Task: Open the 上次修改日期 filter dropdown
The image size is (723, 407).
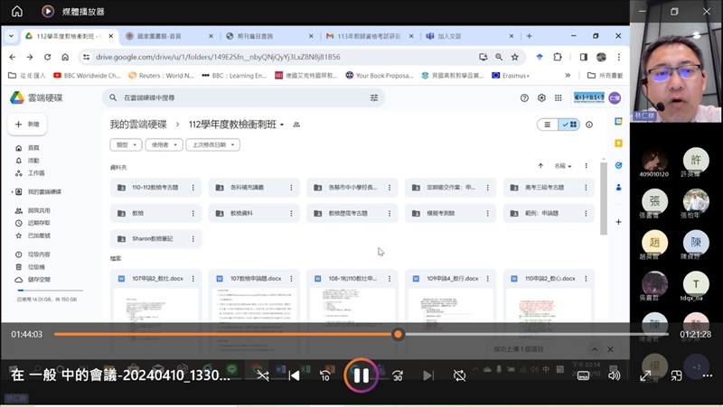Action: pyautogui.click(x=212, y=144)
